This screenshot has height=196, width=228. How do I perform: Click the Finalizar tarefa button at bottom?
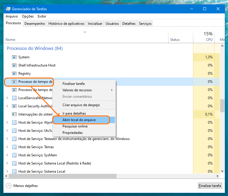[210, 186]
